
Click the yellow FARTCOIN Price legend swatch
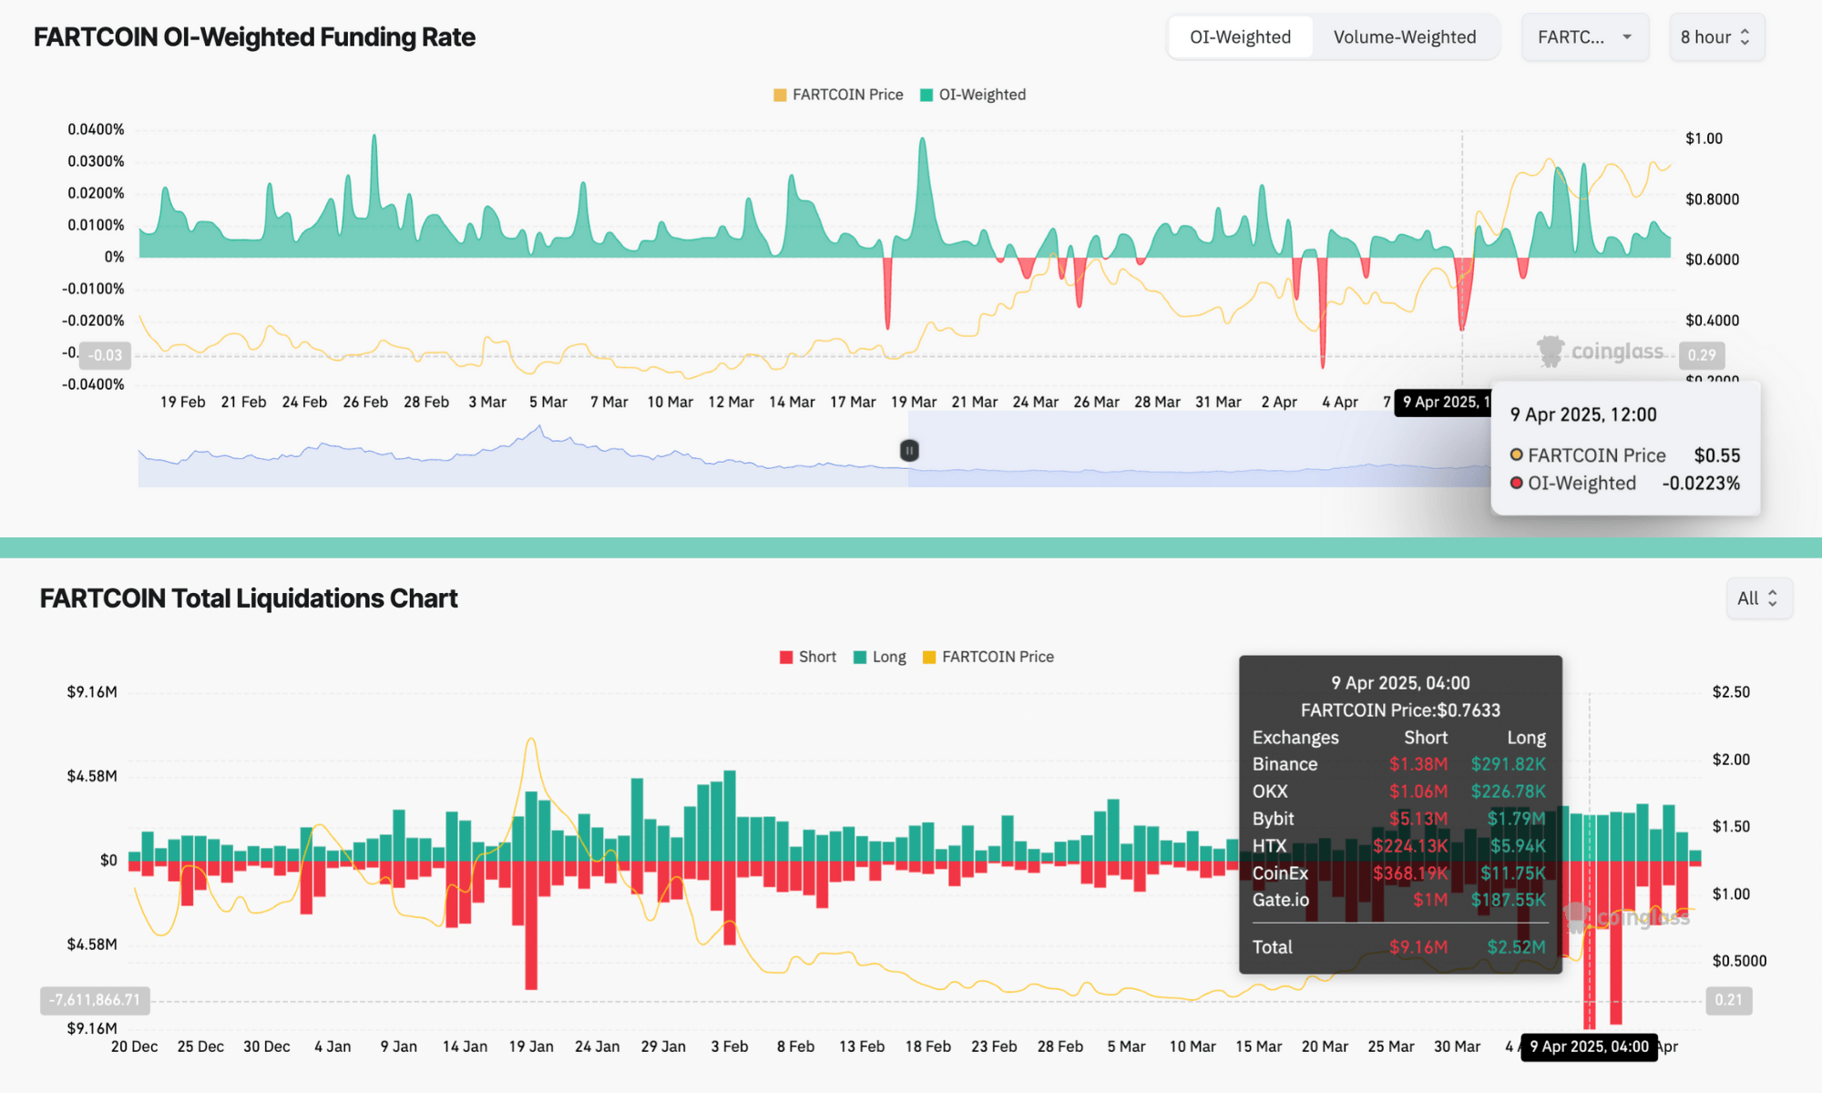click(x=780, y=95)
